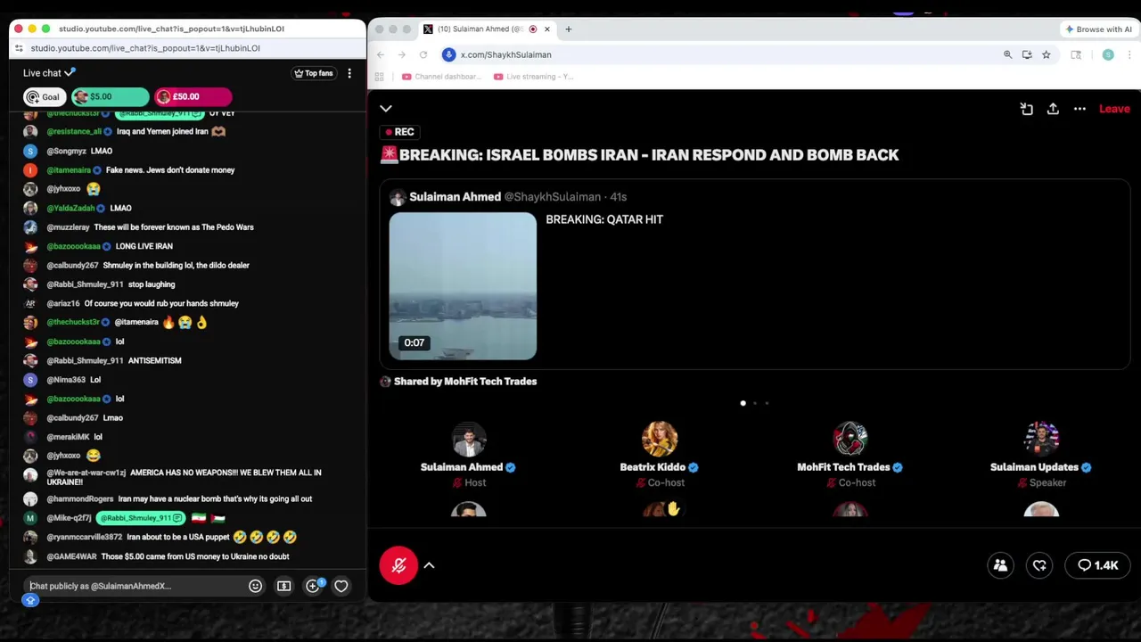Open the live chat three-dot options menu

tap(349, 73)
